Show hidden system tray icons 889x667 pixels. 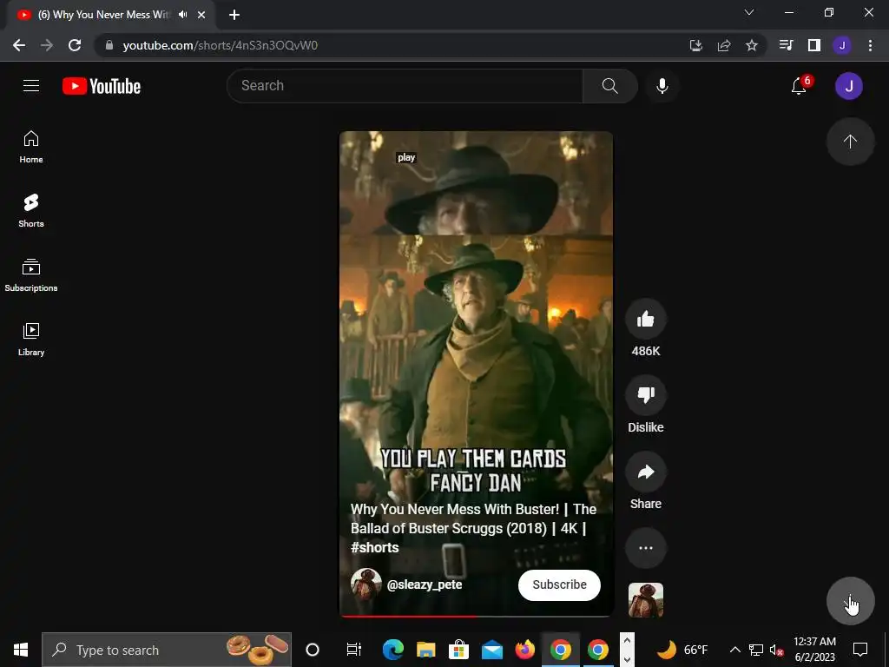[734, 650]
